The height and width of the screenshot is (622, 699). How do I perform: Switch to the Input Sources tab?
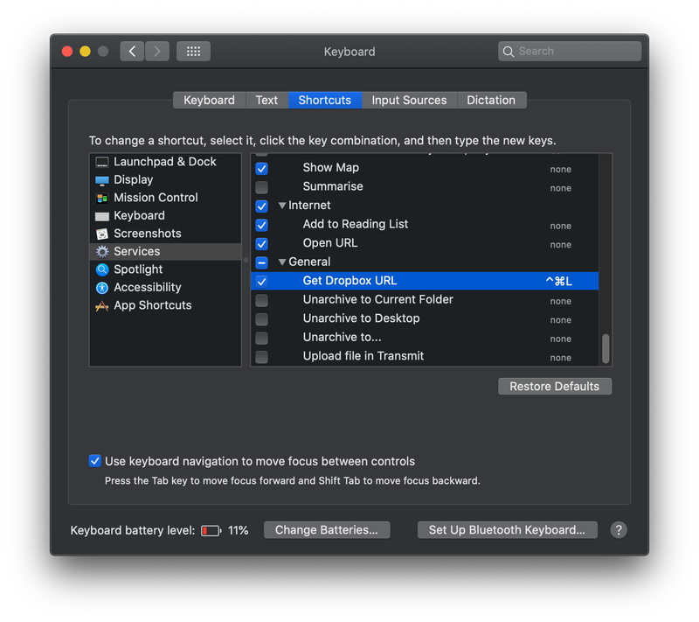pos(409,100)
